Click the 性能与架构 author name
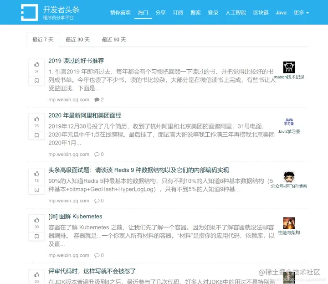The width and height of the screenshot is (328, 284). point(289,232)
